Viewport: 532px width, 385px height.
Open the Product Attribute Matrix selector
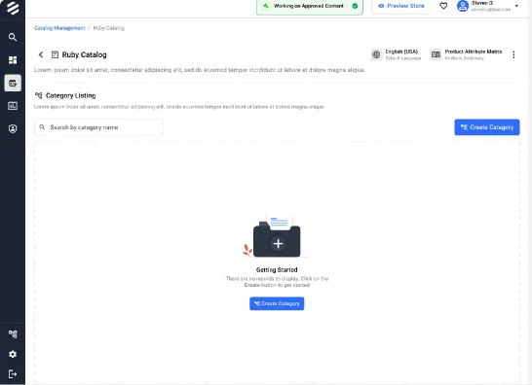466,54
